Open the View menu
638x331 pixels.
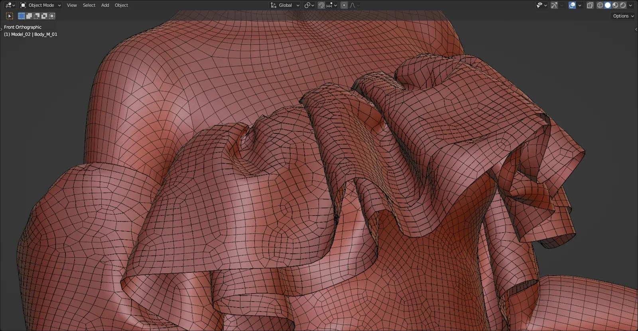[x=72, y=5]
